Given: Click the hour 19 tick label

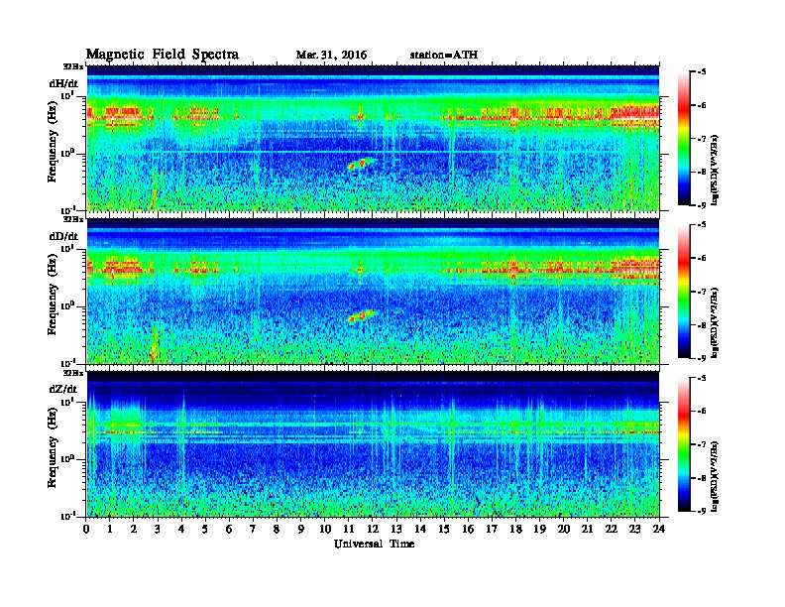Looking at the screenshot, I should [539, 530].
